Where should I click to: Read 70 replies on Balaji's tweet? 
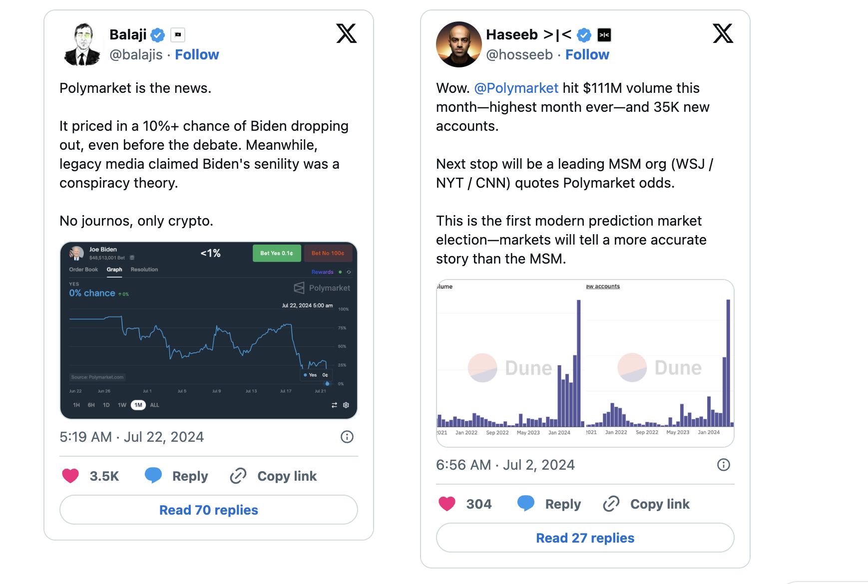[209, 510]
